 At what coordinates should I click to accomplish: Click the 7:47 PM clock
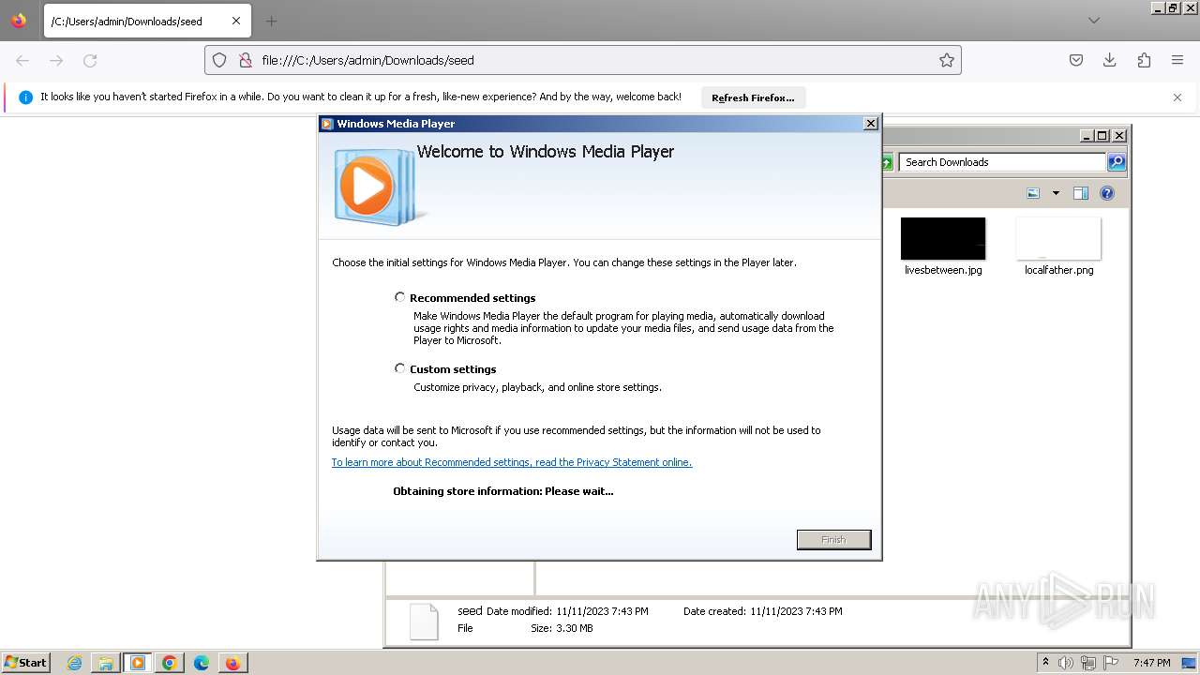(1151, 663)
